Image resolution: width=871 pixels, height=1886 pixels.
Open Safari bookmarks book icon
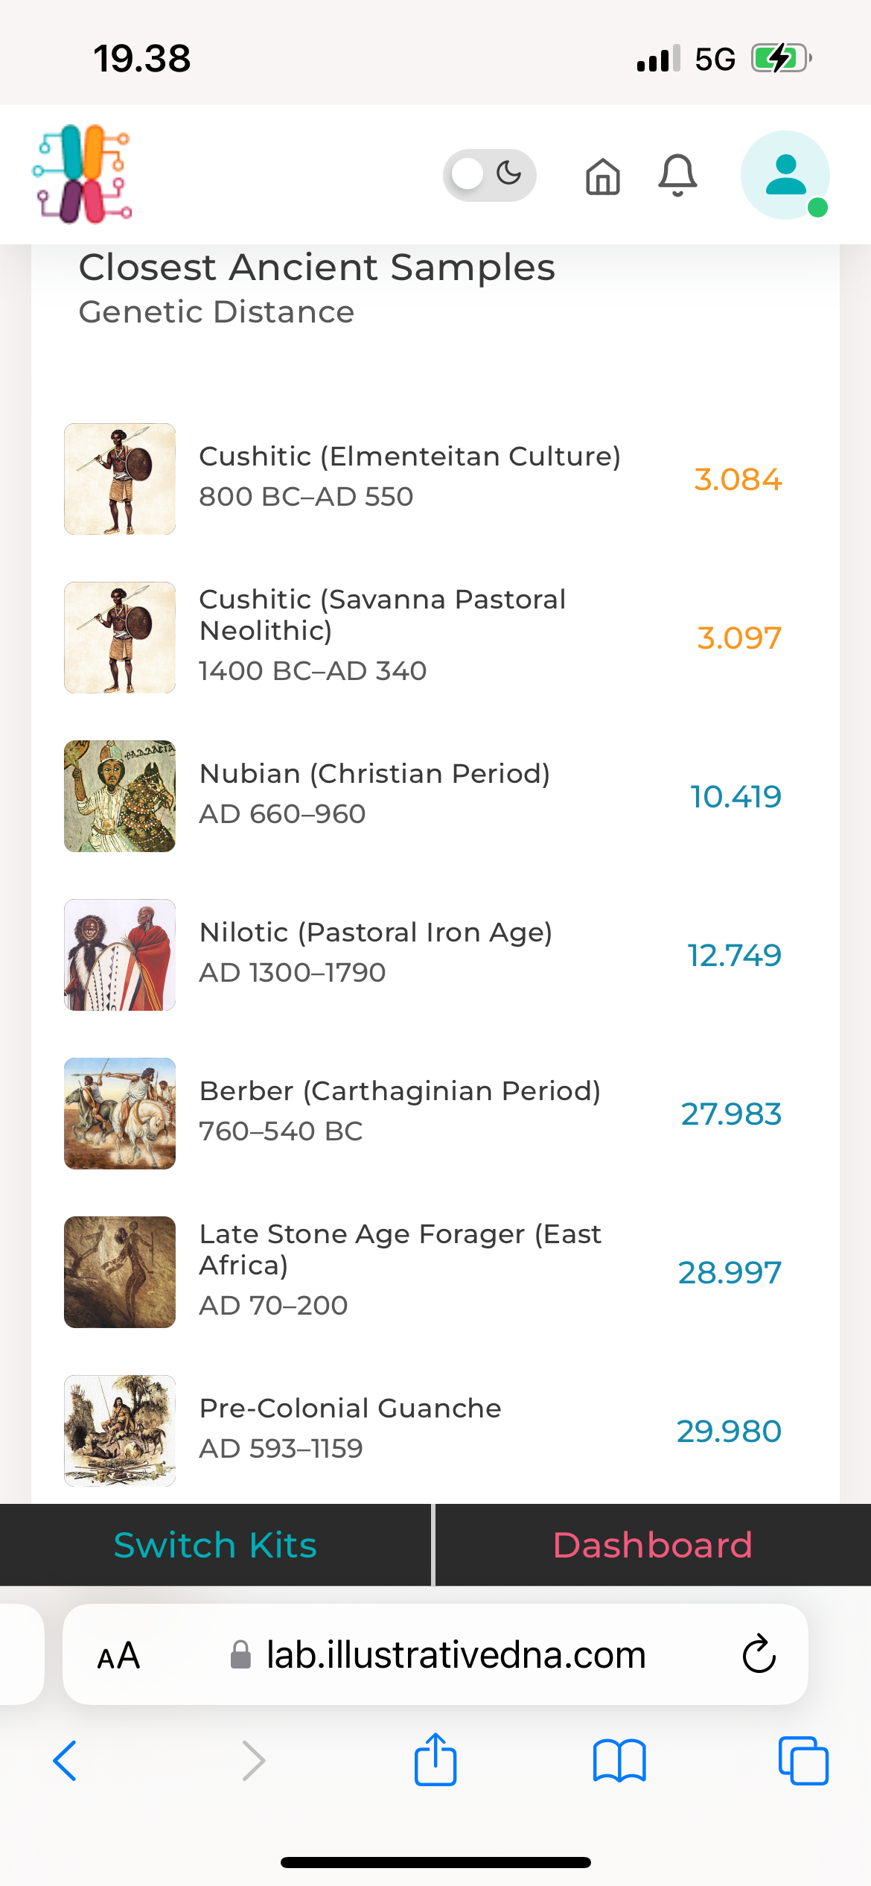pyautogui.click(x=619, y=1761)
